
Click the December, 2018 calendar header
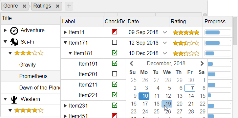(166, 63)
